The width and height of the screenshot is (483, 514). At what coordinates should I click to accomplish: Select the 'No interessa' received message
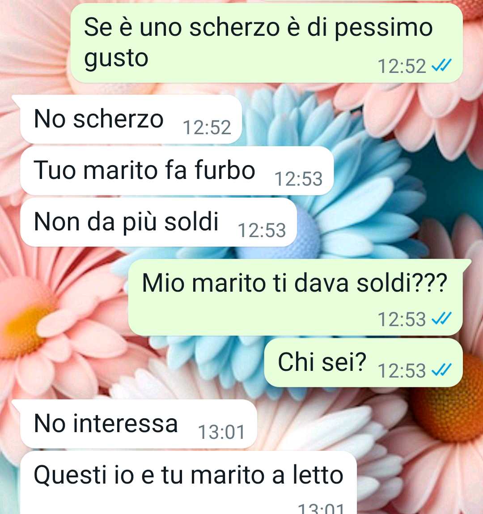138,424
